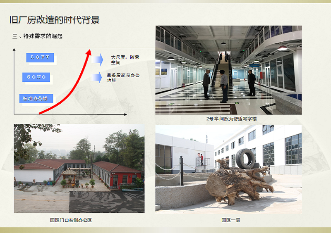Select the slide title 旧厂房改造的时代背景
Viewport: 331px width, 233px height.
coord(54,19)
